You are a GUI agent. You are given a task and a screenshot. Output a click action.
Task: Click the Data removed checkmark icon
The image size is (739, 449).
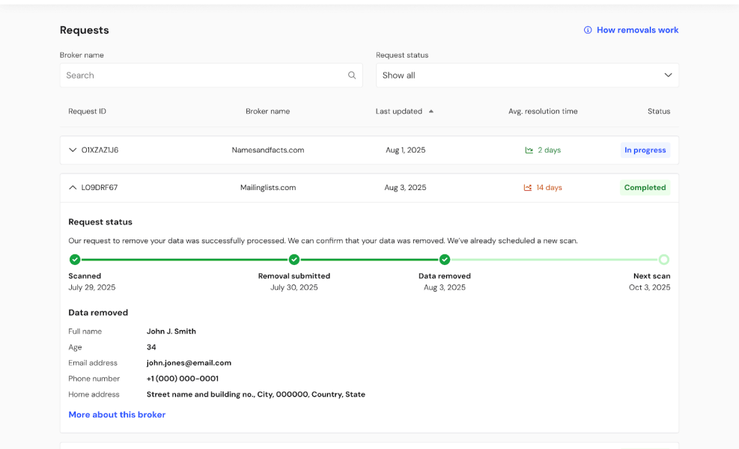(x=445, y=260)
